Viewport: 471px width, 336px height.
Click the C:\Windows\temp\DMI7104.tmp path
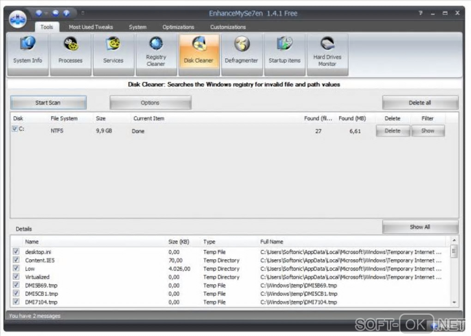(299, 302)
